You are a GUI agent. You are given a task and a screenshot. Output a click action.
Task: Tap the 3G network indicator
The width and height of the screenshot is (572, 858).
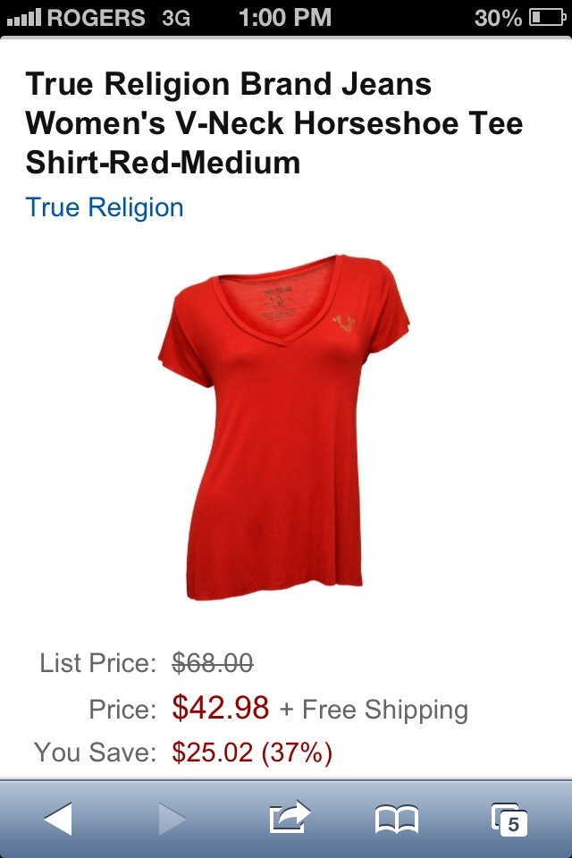[176, 18]
